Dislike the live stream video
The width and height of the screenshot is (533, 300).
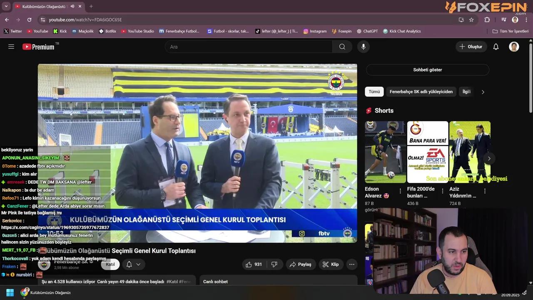click(x=274, y=264)
